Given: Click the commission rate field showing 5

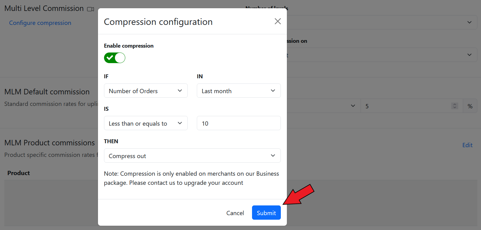Looking at the screenshot, I should click(x=406, y=106).
